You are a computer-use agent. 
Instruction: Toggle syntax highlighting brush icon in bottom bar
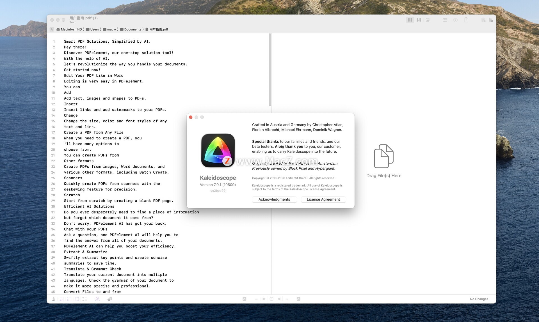click(x=54, y=299)
